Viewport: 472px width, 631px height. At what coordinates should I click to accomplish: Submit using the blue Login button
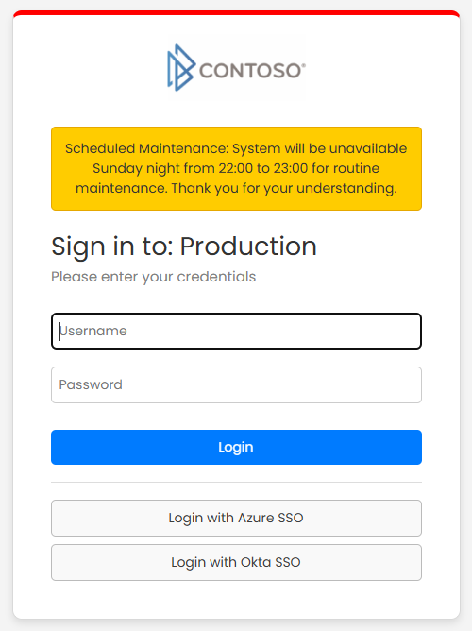(x=236, y=447)
